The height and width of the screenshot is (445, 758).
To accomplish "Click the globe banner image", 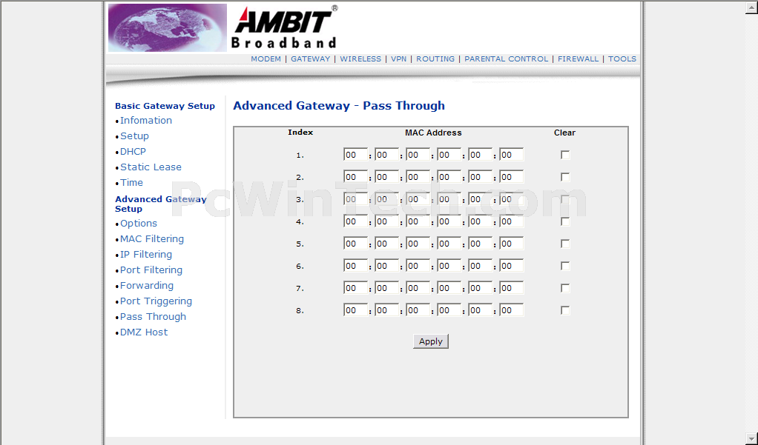I will pos(168,27).
